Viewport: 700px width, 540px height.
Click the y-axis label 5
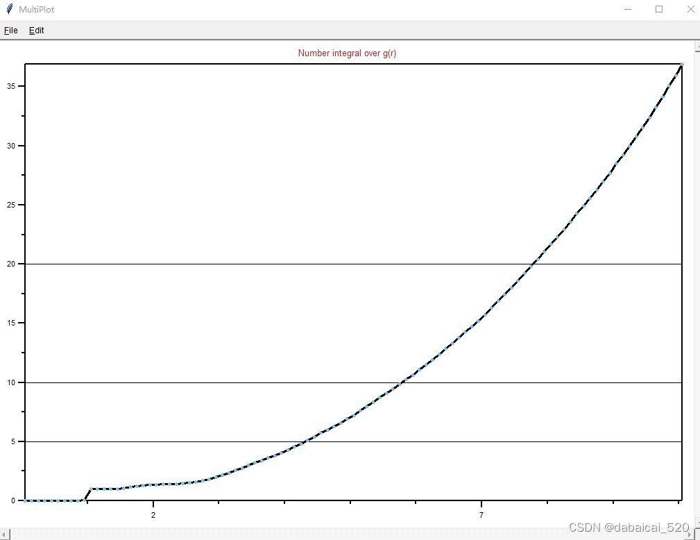13,441
